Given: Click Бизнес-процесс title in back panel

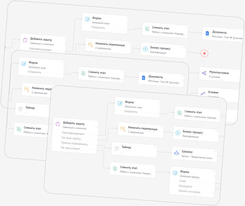Looking at the screenshot, I should (x=160, y=48).
